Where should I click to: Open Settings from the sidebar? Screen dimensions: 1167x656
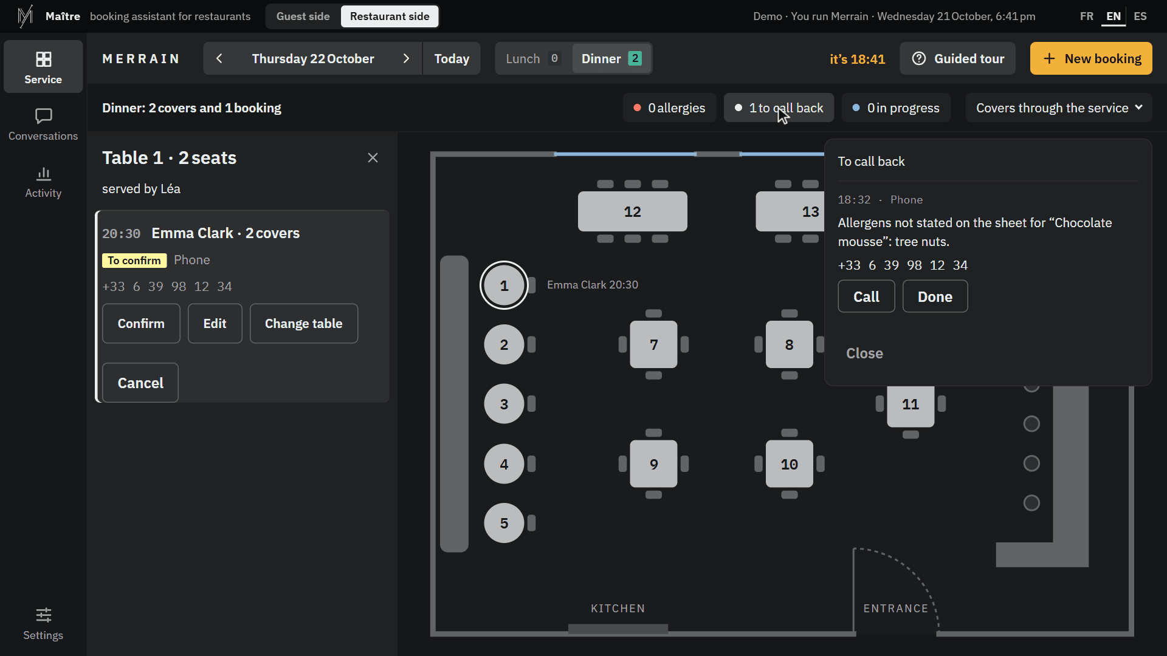[x=43, y=624]
